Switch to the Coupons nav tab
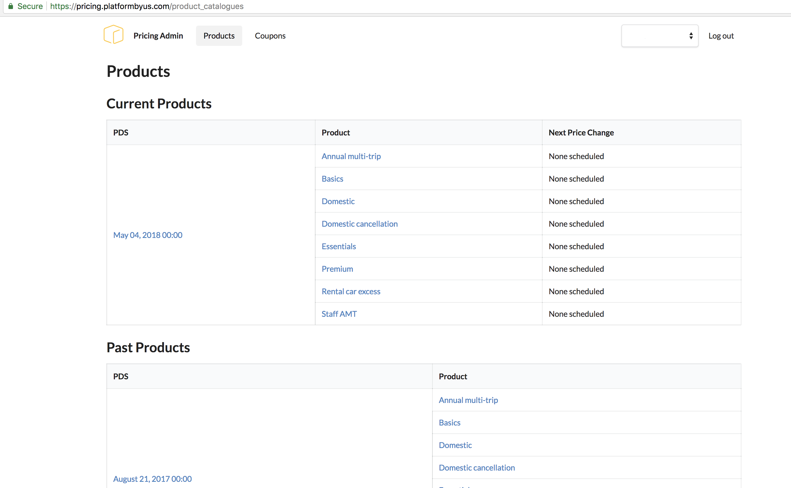The height and width of the screenshot is (488, 791). (x=270, y=36)
